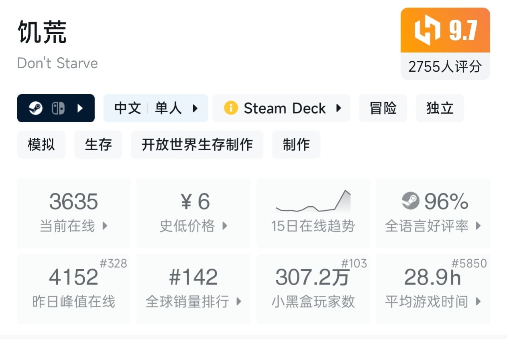Select the 生存 survival tag
The width and height of the screenshot is (507, 339).
pyautogui.click(x=98, y=145)
